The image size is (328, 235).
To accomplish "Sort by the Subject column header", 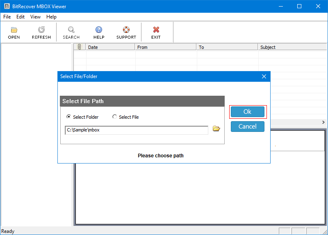I will coord(292,47).
